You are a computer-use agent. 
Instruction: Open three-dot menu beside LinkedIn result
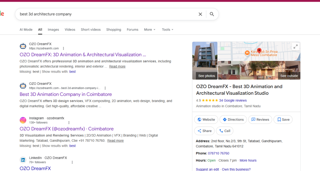click(x=72, y=162)
